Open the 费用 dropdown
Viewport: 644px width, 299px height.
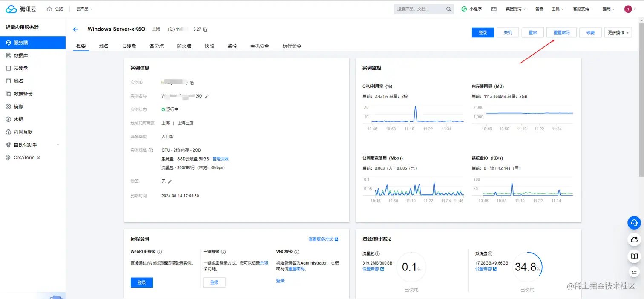point(608,9)
